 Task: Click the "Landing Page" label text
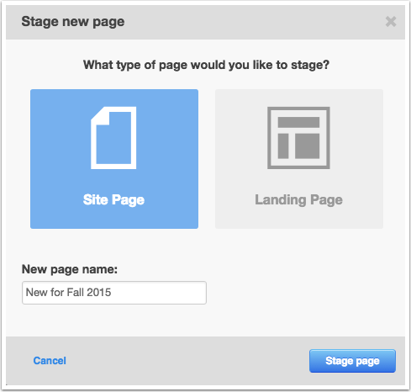point(298,200)
